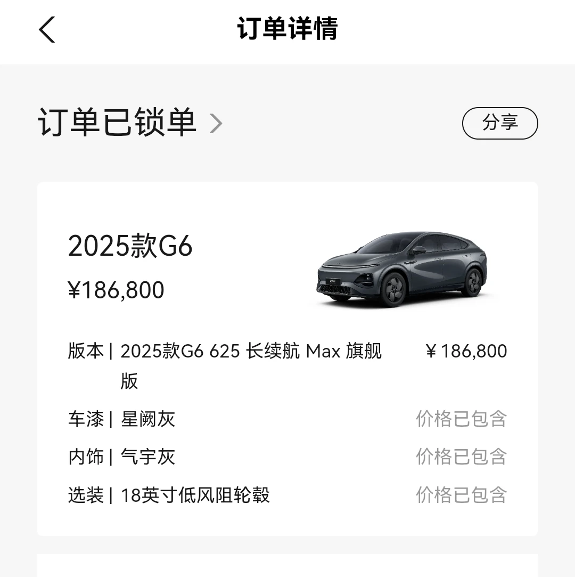Tap the back arrow icon
Screen dimensions: 575x577
click(47, 29)
